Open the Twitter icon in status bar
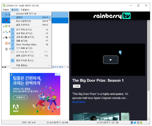The height and width of the screenshot is (126, 152). (135, 123)
